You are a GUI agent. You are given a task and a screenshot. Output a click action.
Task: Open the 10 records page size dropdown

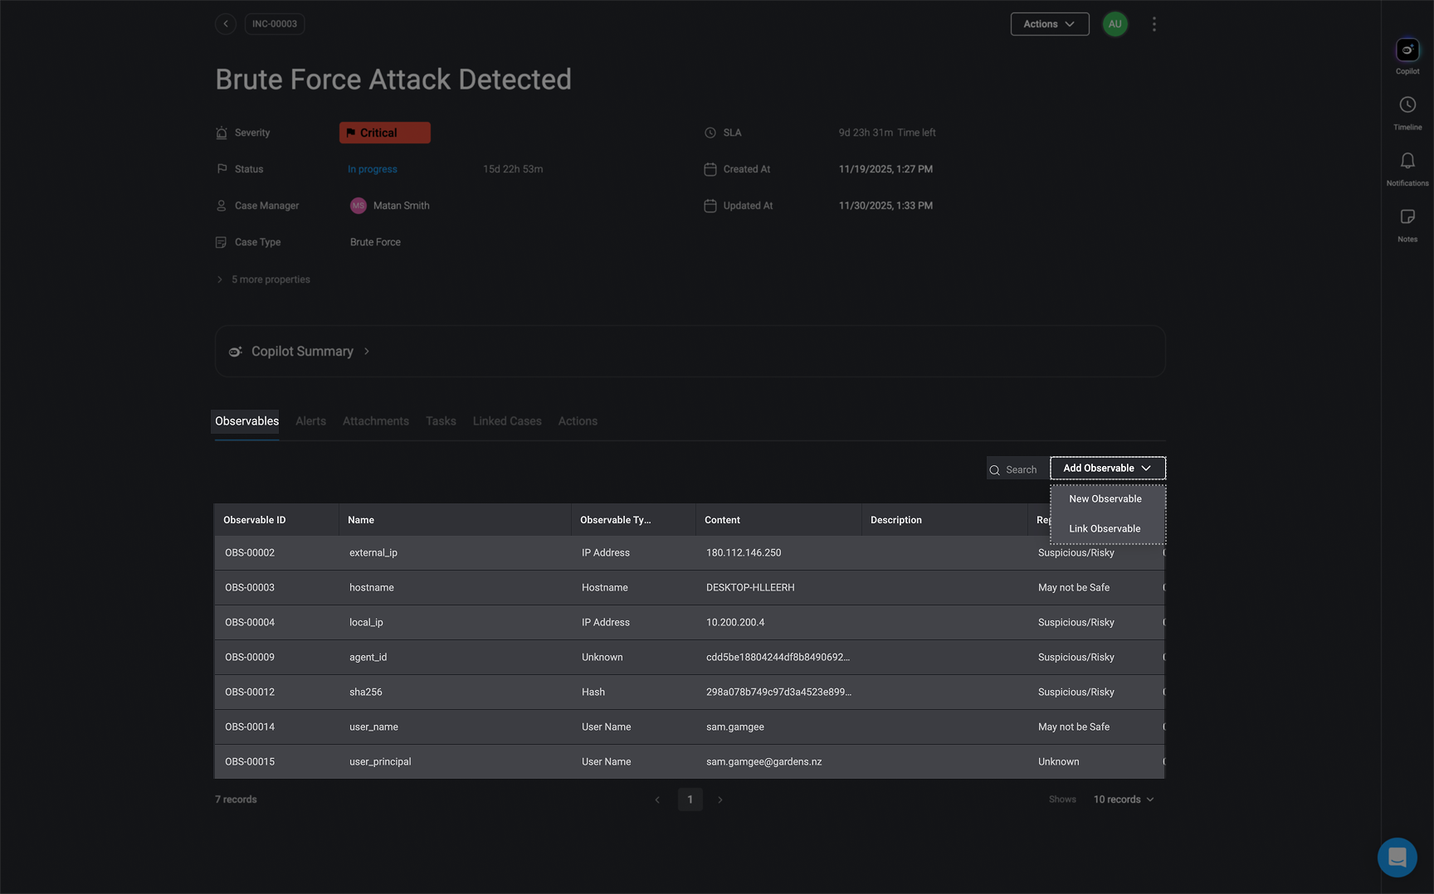(1123, 799)
